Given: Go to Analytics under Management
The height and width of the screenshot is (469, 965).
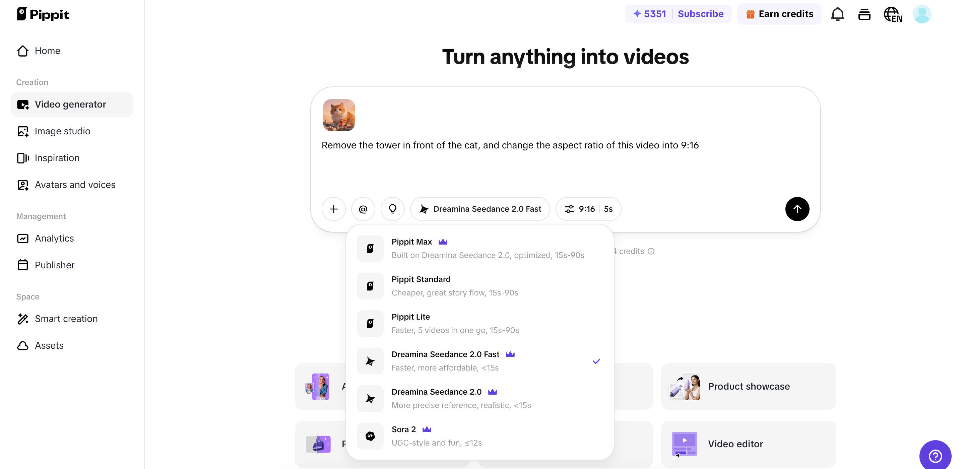Looking at the screenshot, I should click(54, 238).
